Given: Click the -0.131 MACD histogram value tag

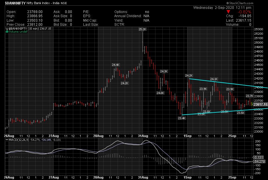Looking at the screenshot, I should [259, 157].
